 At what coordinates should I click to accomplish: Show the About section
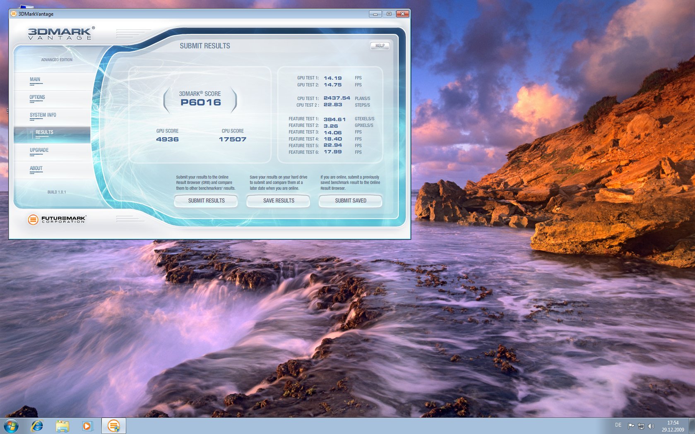[36, 168]
